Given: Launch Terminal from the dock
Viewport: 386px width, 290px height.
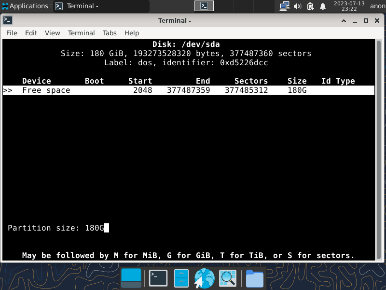Looking at the screenshot, I should [158, 278].
